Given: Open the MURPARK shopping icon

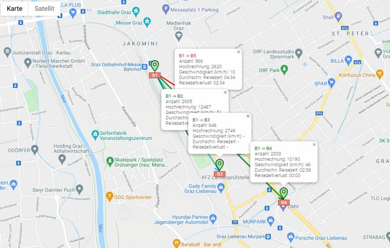Looking at the screenshot, I should point(271,221).
